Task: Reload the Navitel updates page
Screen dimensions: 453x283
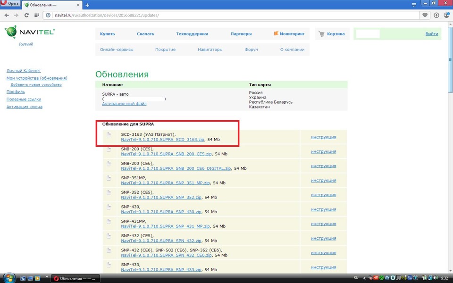Action: [26, 15]
